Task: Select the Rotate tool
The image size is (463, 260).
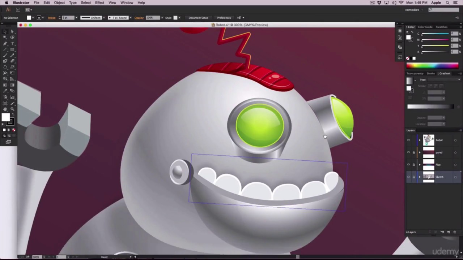Action: (5, 67)
